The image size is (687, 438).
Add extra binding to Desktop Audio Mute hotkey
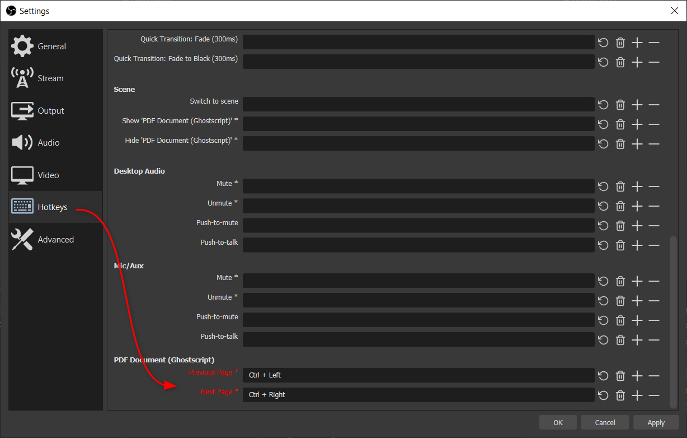click(637, 186)
